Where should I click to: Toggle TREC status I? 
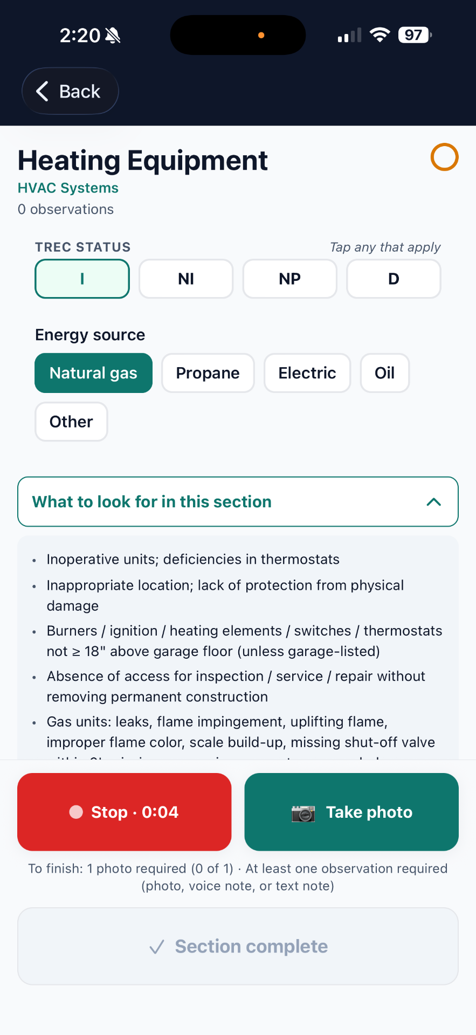82,279
